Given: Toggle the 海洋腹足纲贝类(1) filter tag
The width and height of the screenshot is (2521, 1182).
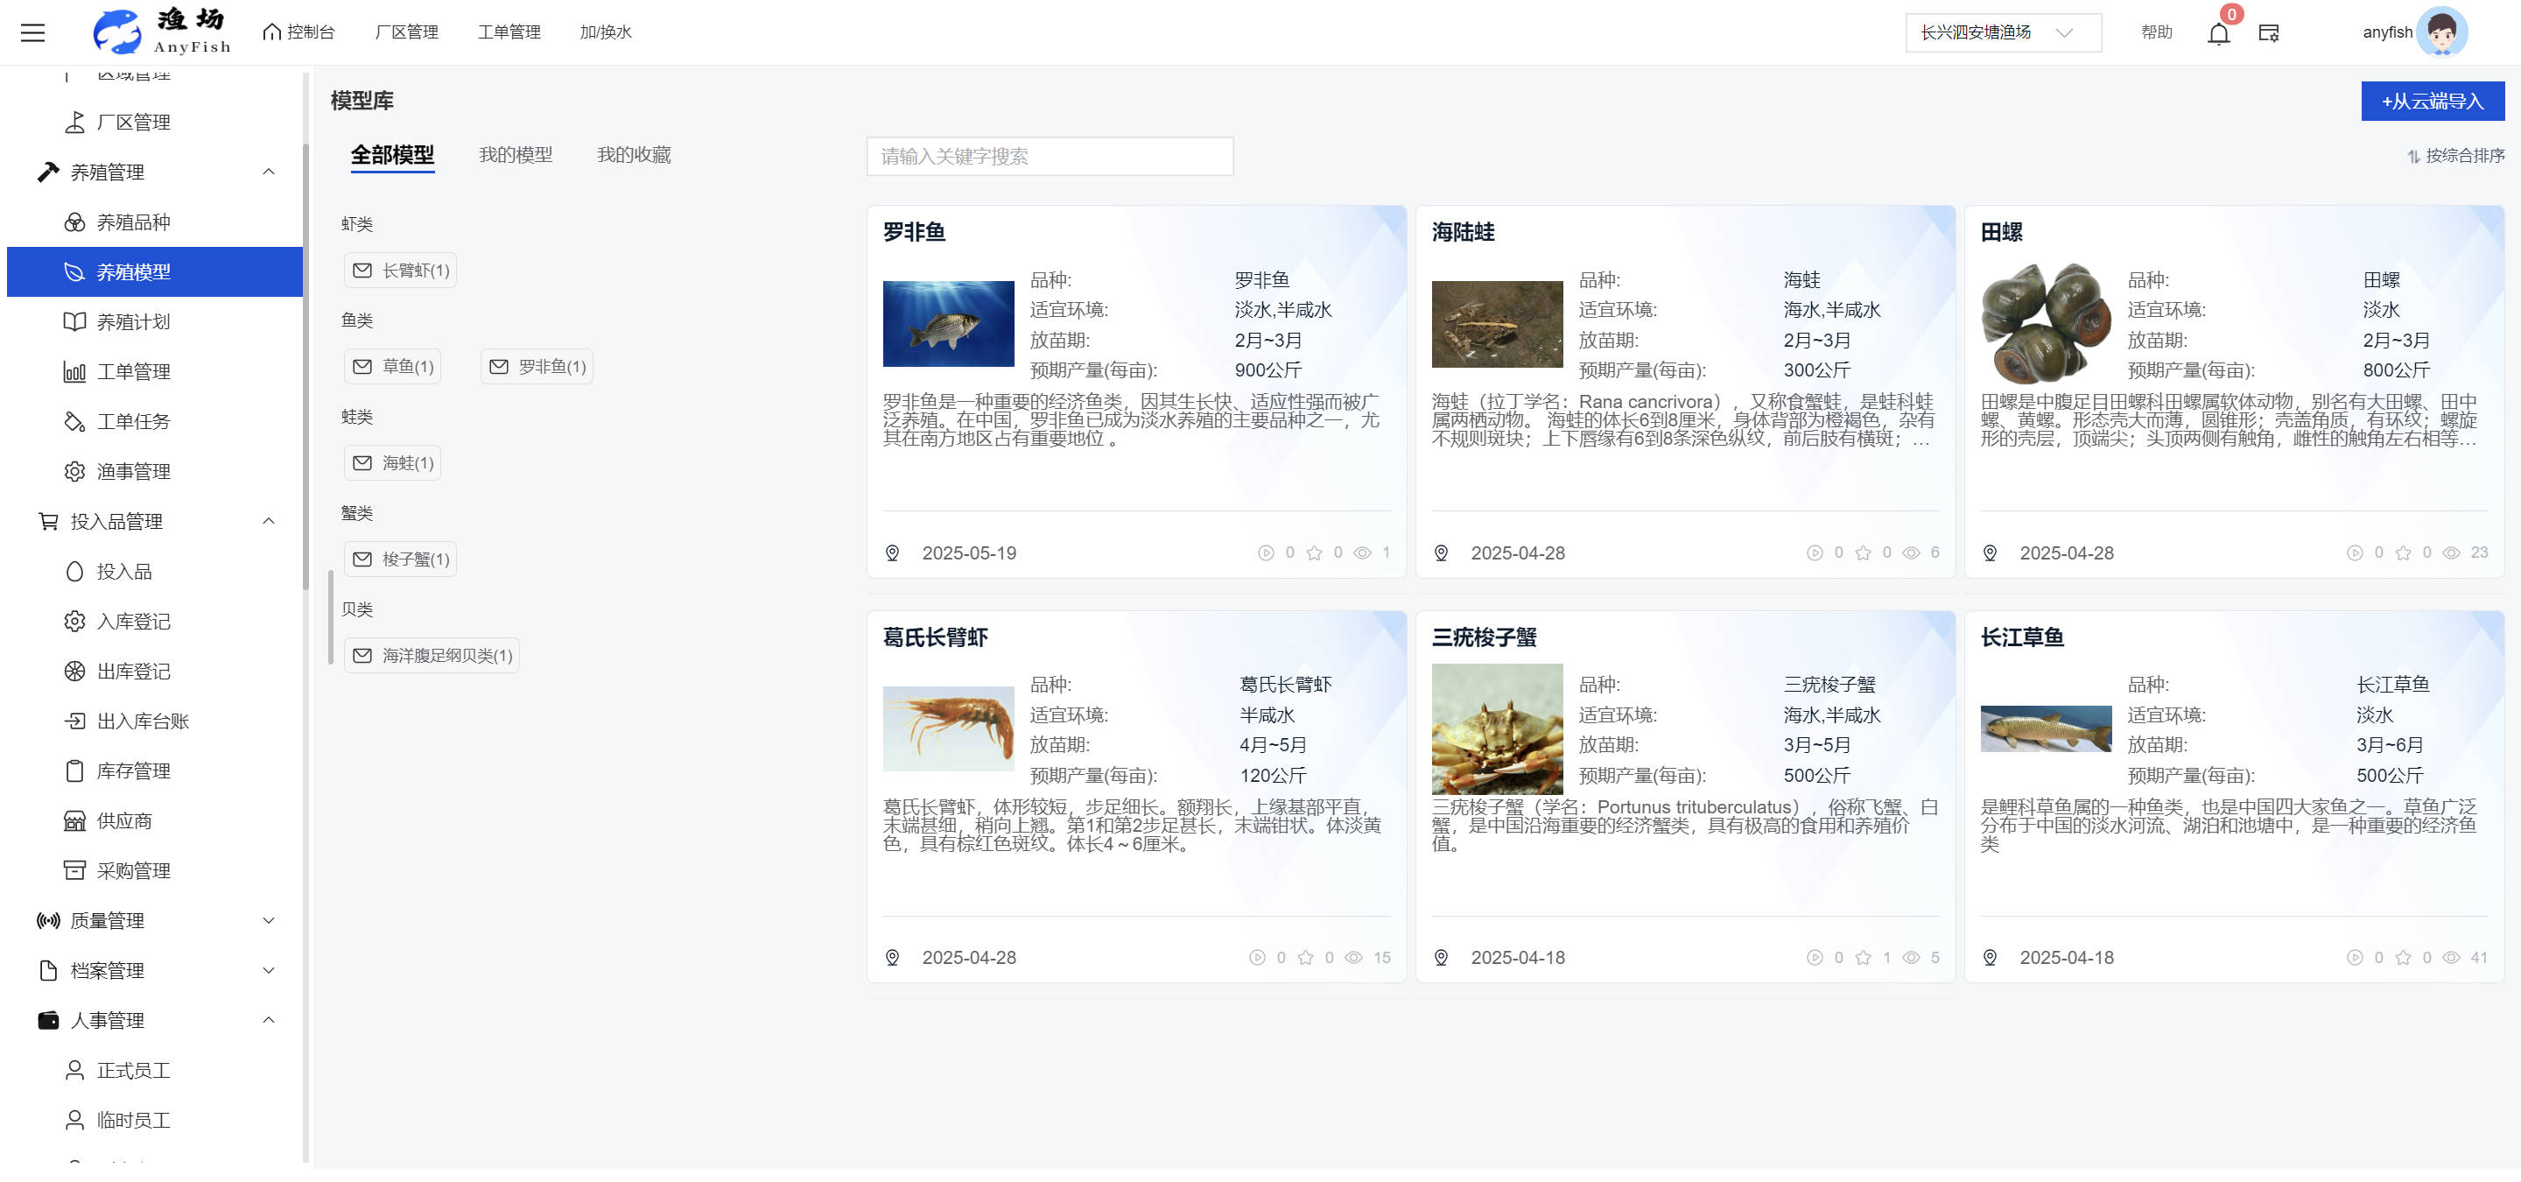Looking at the screenshot, I should pyautogui.click(x=432, y=656).
